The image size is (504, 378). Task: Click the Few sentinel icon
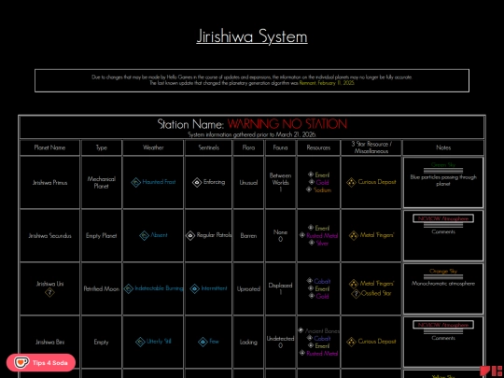203,342
